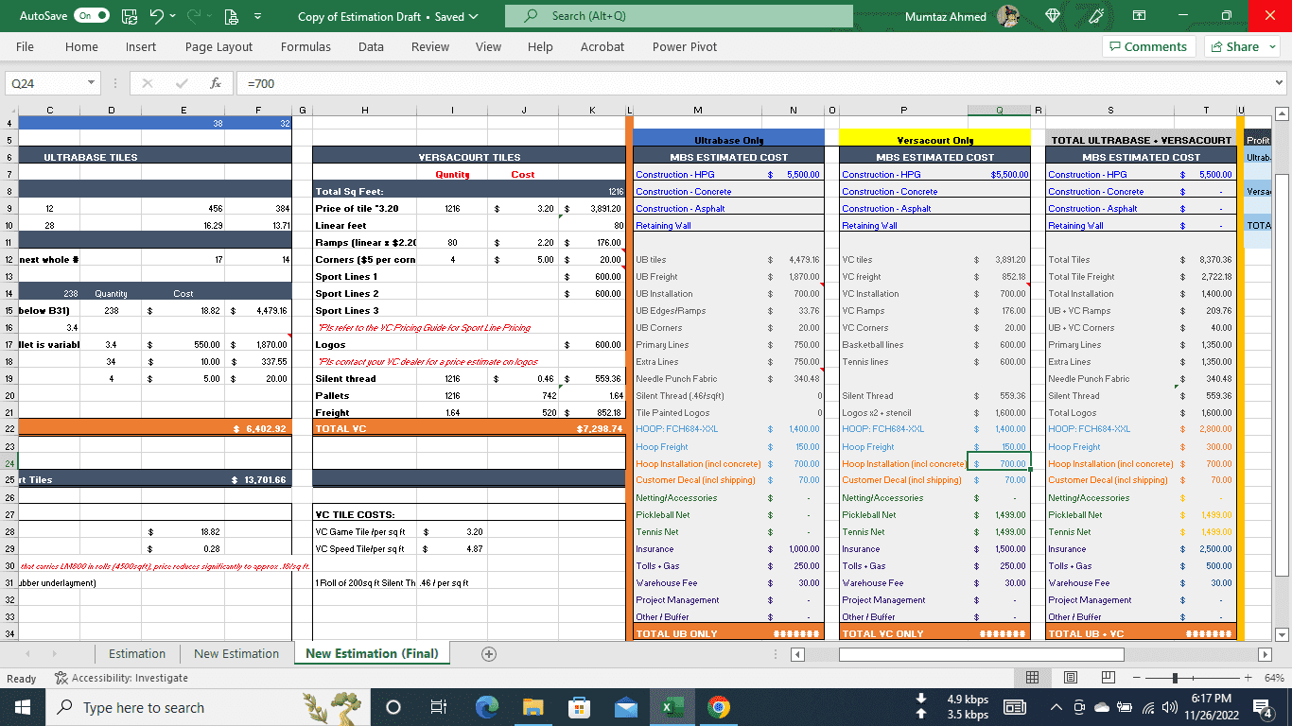Open Google Chrome from the taskbar

(719, 707)
